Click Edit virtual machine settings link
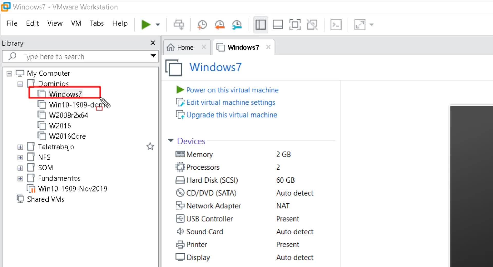The width and height of the screenshot is (493, 267). pyautogui.click(x=231, y=102)
